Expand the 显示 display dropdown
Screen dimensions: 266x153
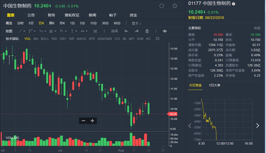[136, 23]
